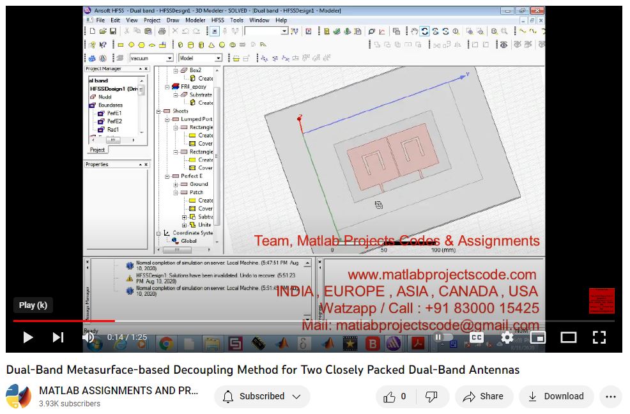
Task: Toggle closed captions on the video
Action: coord(477,337)
